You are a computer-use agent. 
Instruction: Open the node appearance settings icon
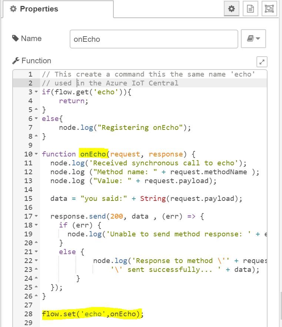click(269, 9)
